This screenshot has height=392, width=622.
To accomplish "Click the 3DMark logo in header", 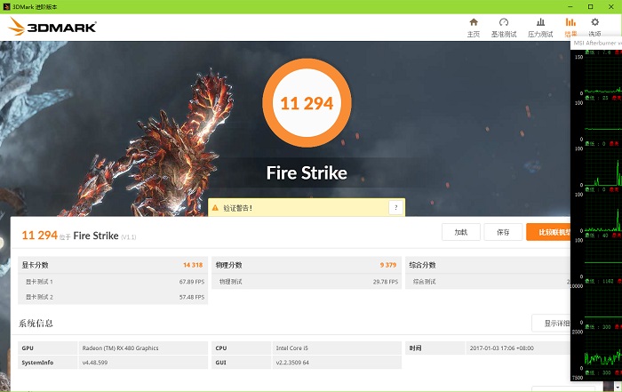I will [52, 27].
